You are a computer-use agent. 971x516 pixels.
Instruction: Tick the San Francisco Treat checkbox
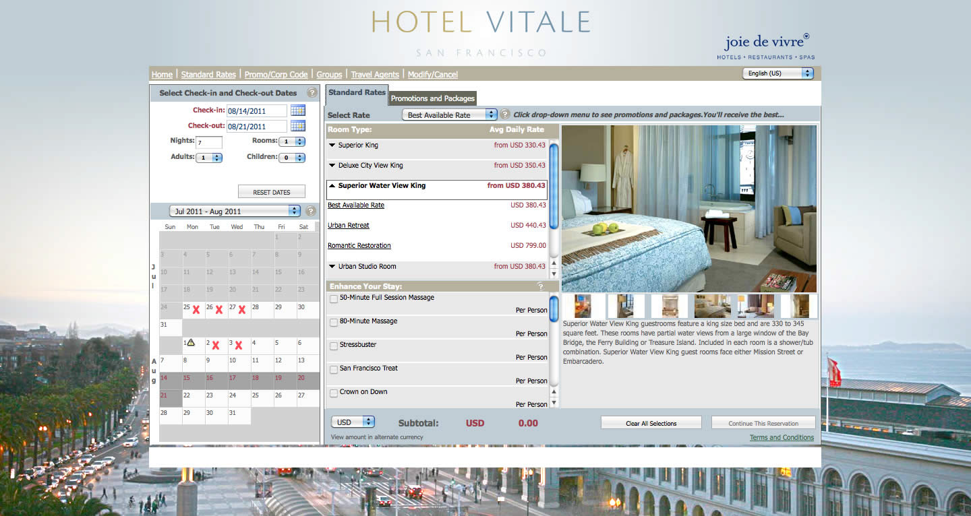click(334, 370)
